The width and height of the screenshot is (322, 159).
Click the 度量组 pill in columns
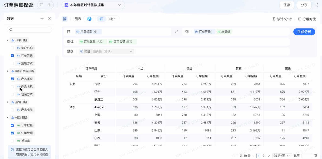pyautogui.click(x=224, y=32)
